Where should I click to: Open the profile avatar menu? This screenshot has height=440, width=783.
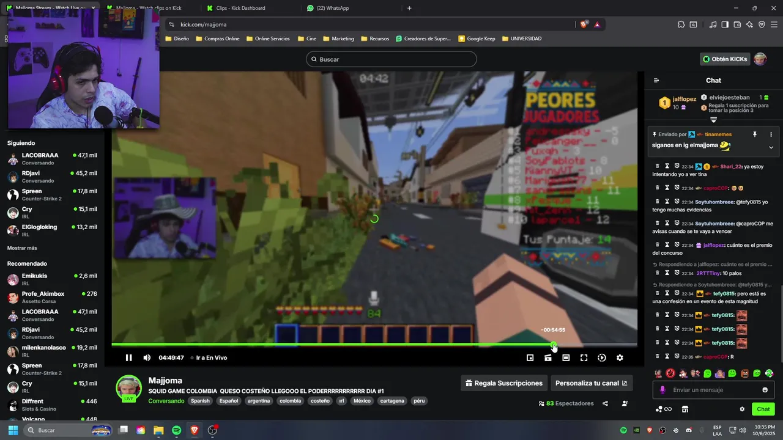760,59
